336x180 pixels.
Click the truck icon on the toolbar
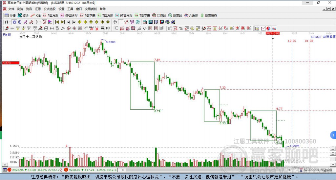click(173, 22)
